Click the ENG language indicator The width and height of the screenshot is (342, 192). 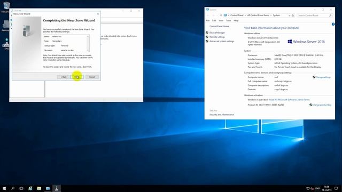coord(317,188)
